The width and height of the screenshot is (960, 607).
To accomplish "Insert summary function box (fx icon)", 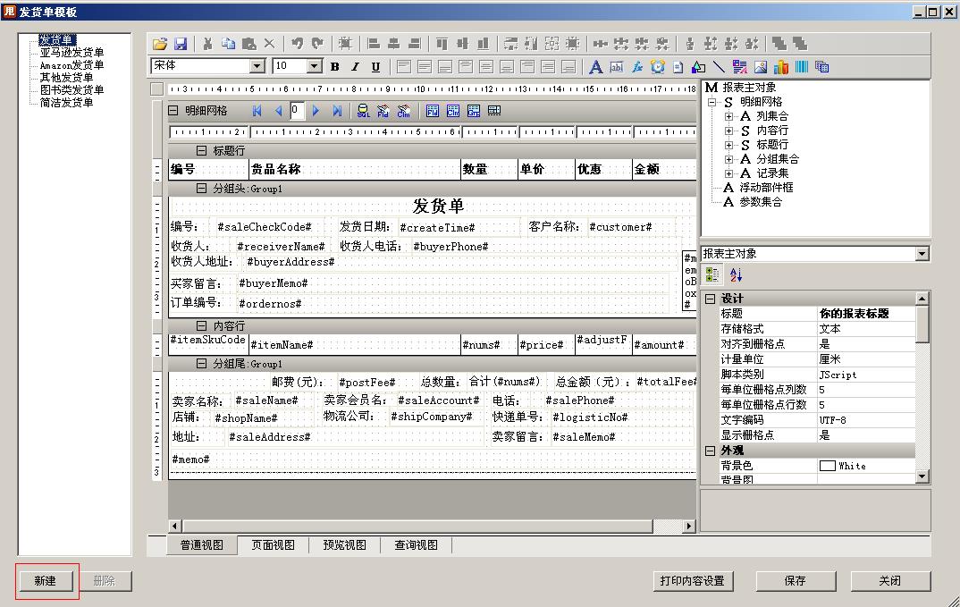I will click(x=637, y=67).
